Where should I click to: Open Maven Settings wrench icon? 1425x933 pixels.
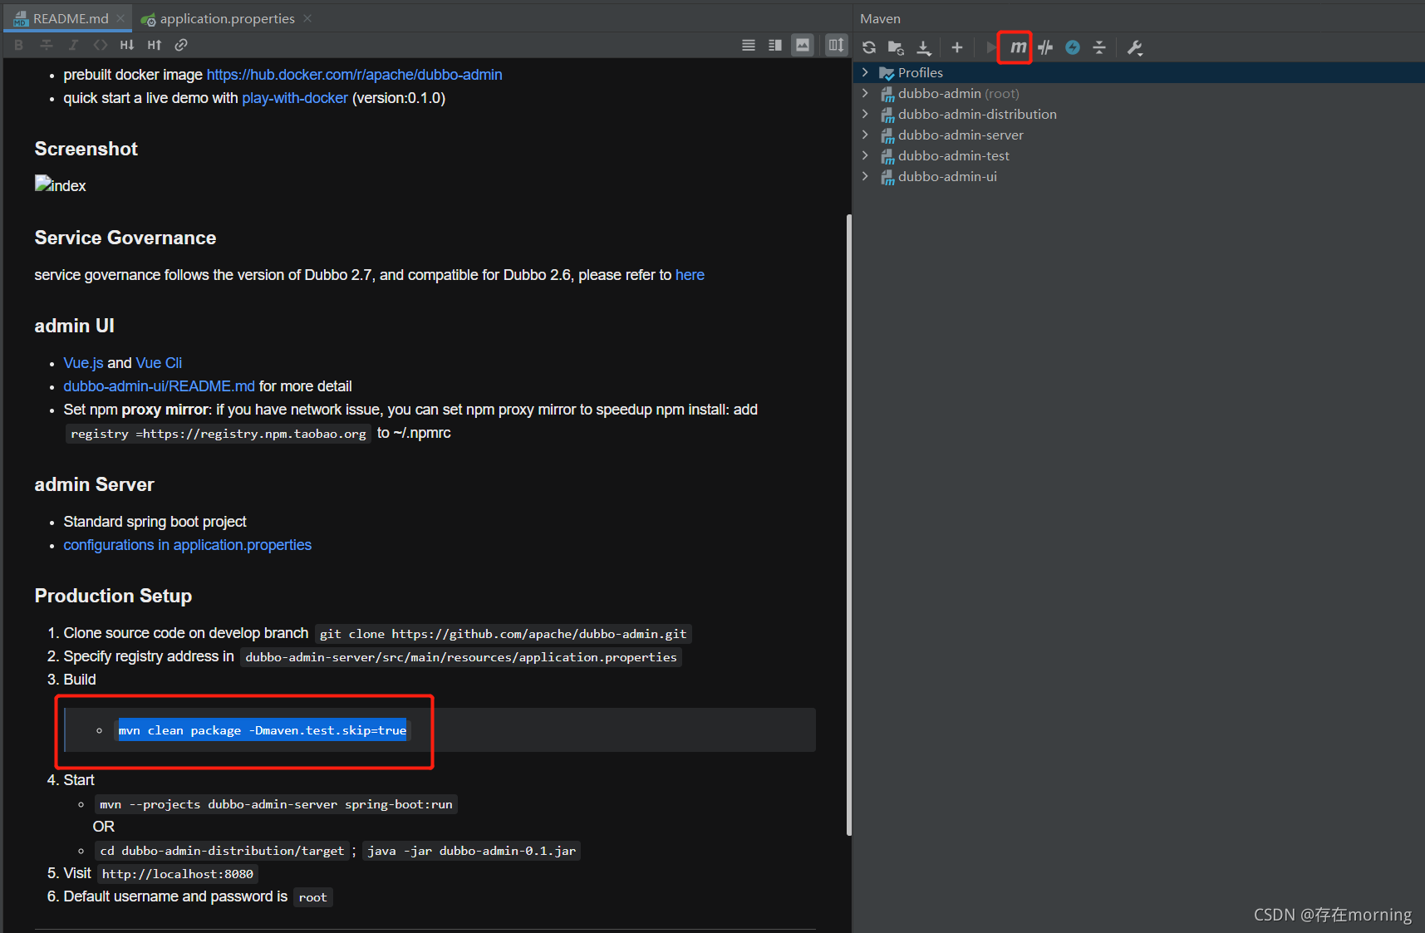point(1135,47)
